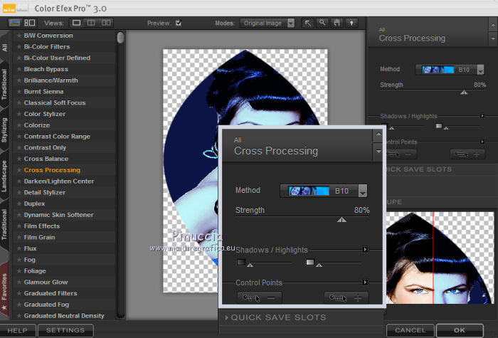Choose the split preview view icon
Image resolution: width=498 pixels, height=338 pixels.
coord(90,23)
